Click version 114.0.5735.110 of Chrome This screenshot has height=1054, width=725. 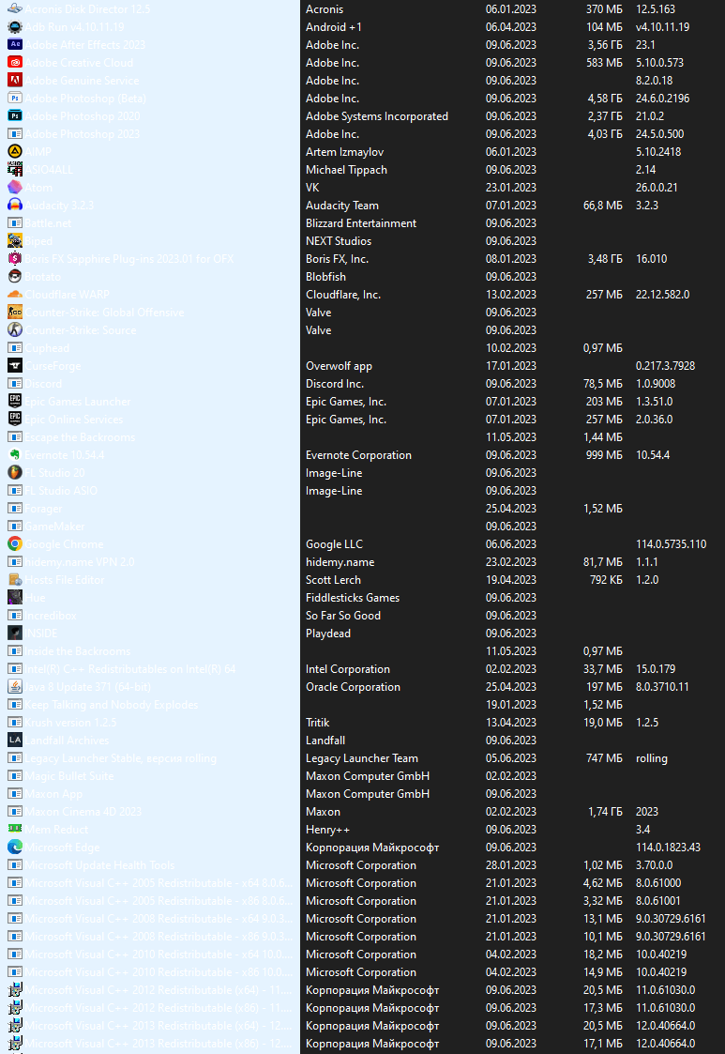(x=672, y=543)
